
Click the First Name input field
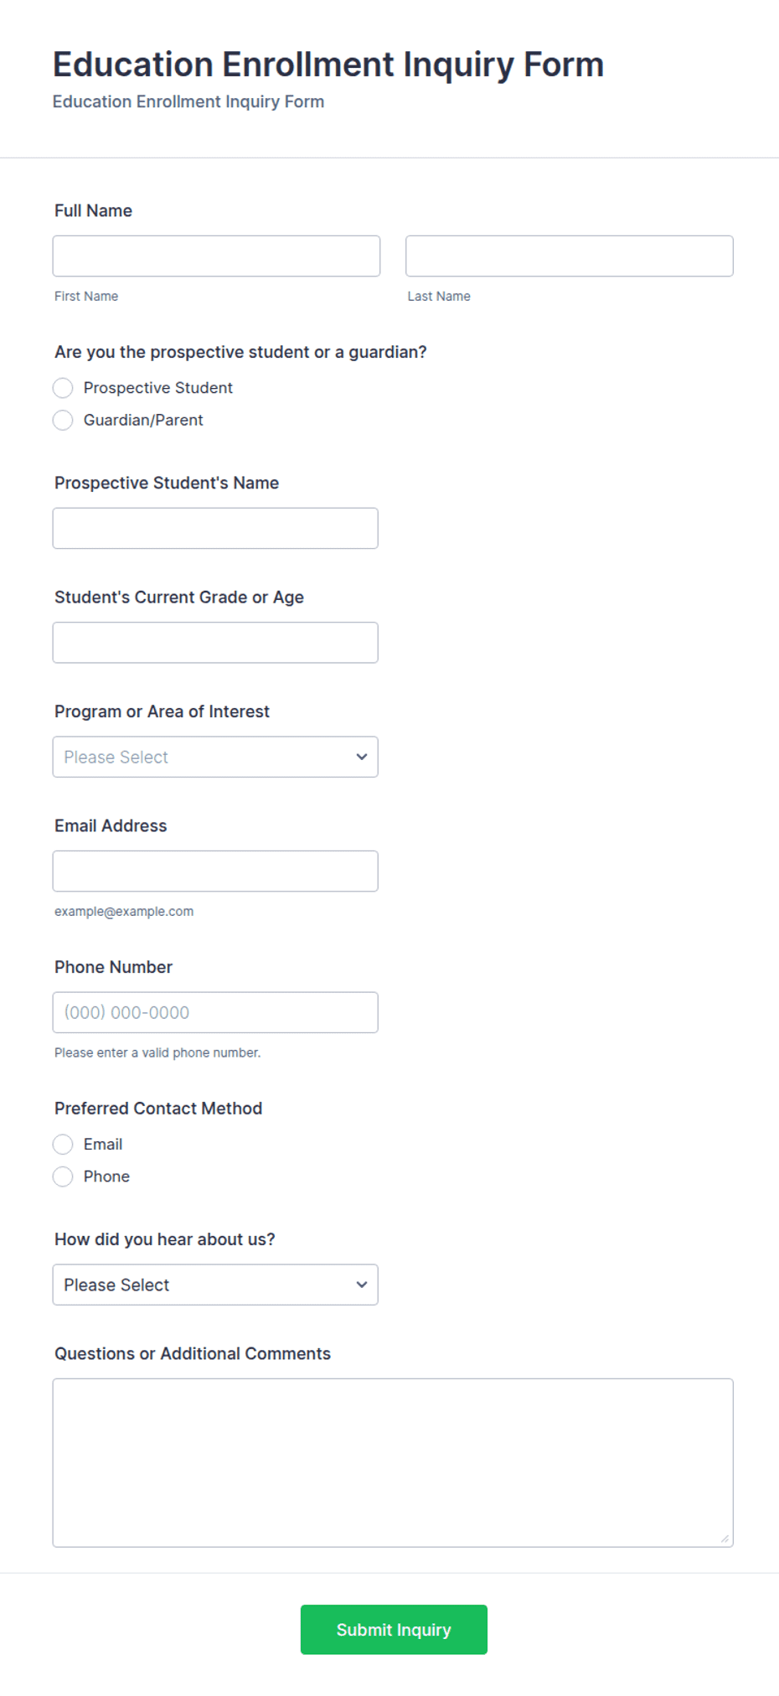click(216, 256)
